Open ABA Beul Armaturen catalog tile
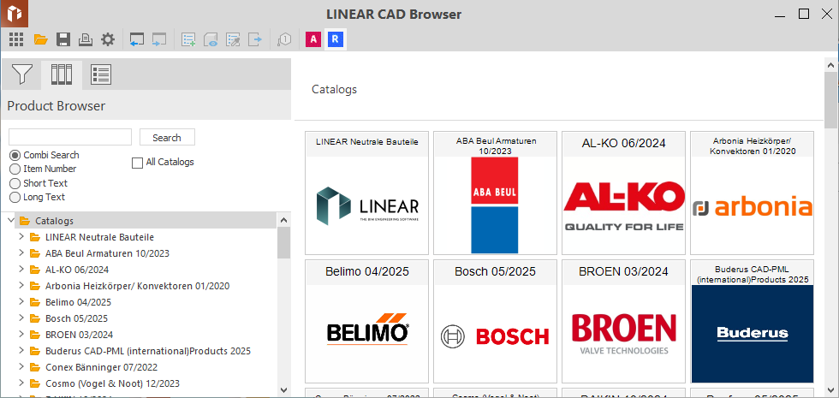 click(496, 193)
